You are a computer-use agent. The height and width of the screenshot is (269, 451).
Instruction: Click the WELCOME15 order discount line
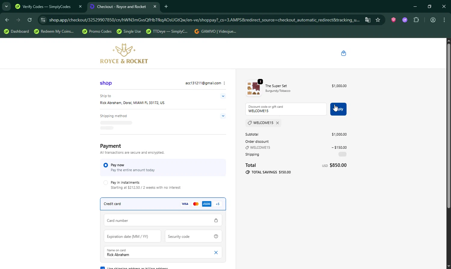coord(296,147)
